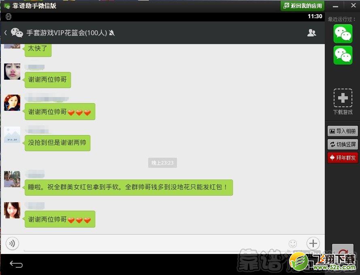Open group members via the people icon
Image resolution: width=360 pixels, height=275 pixels.
pyautogui.click(x=311, y=33)
